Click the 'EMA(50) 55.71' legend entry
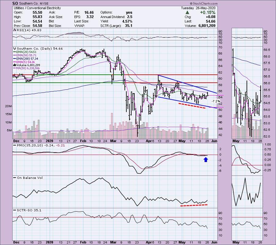The width and height of the screenshot is (276, 245). (26, 55)
